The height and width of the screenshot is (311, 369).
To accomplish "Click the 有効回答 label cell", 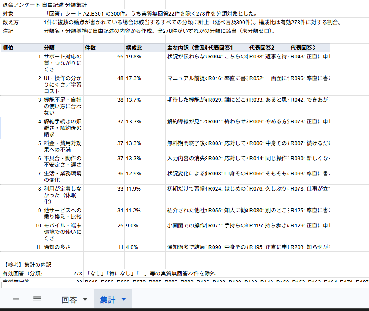I will 22,273.
